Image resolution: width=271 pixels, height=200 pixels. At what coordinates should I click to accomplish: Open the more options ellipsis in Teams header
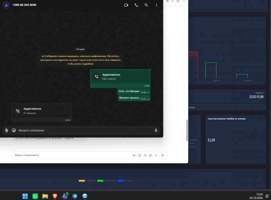184,1
